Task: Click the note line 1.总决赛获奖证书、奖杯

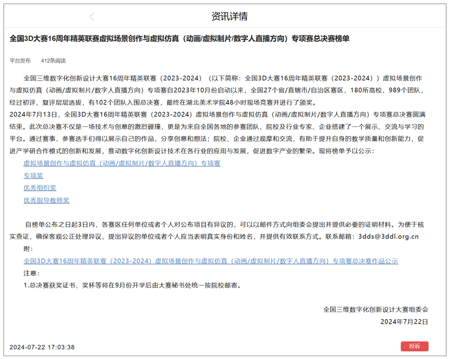Action: [133, 286]
